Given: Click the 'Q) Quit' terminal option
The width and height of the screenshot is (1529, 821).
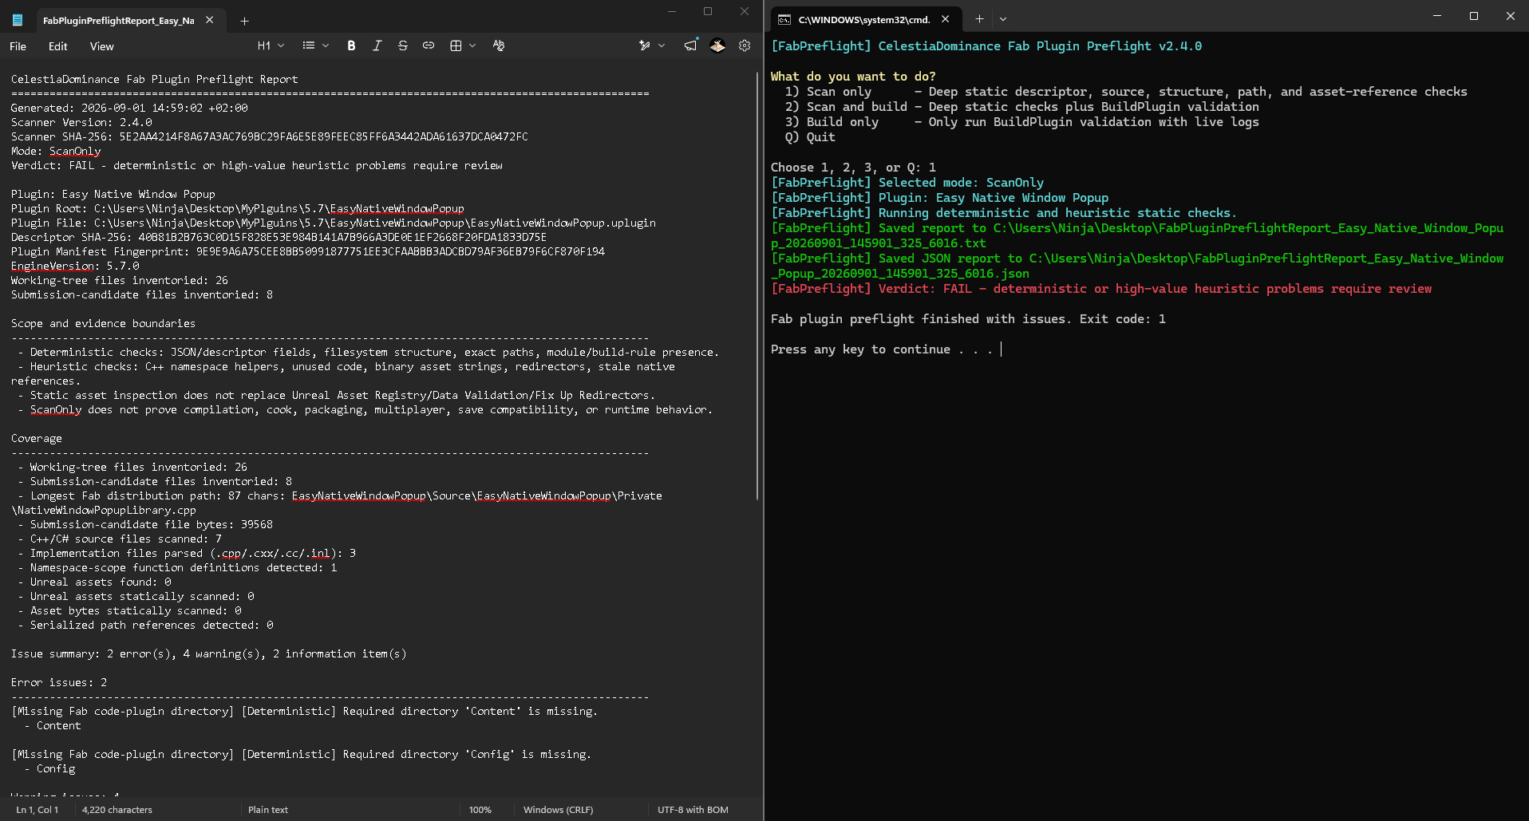Looking at the screenshot, I should 810,137.
